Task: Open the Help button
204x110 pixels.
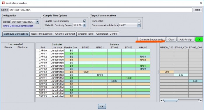Action: pyautogui.click(x=197, y=10)
